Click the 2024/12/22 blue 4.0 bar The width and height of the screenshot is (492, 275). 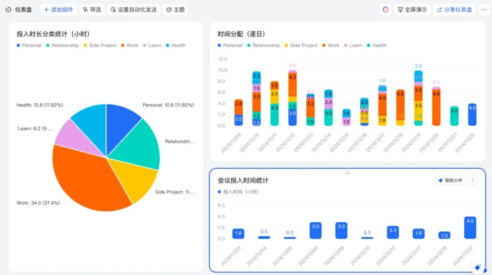click(472, 115)
